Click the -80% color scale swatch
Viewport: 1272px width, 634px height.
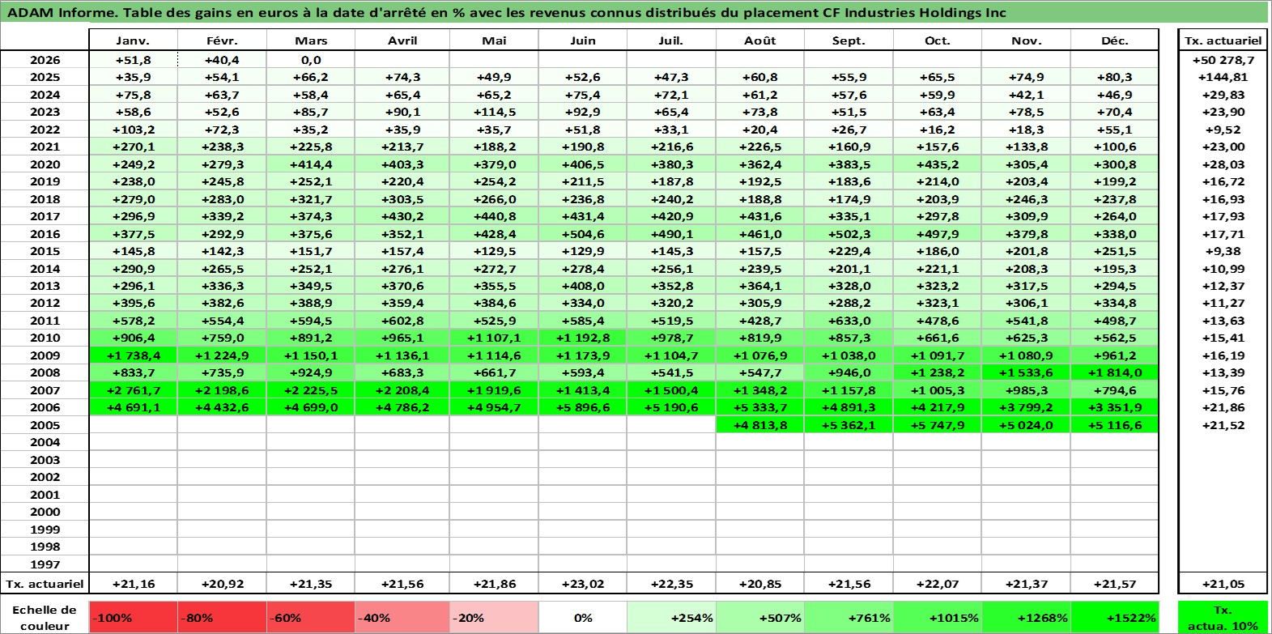pyautogui.click(x=222, y=618)
